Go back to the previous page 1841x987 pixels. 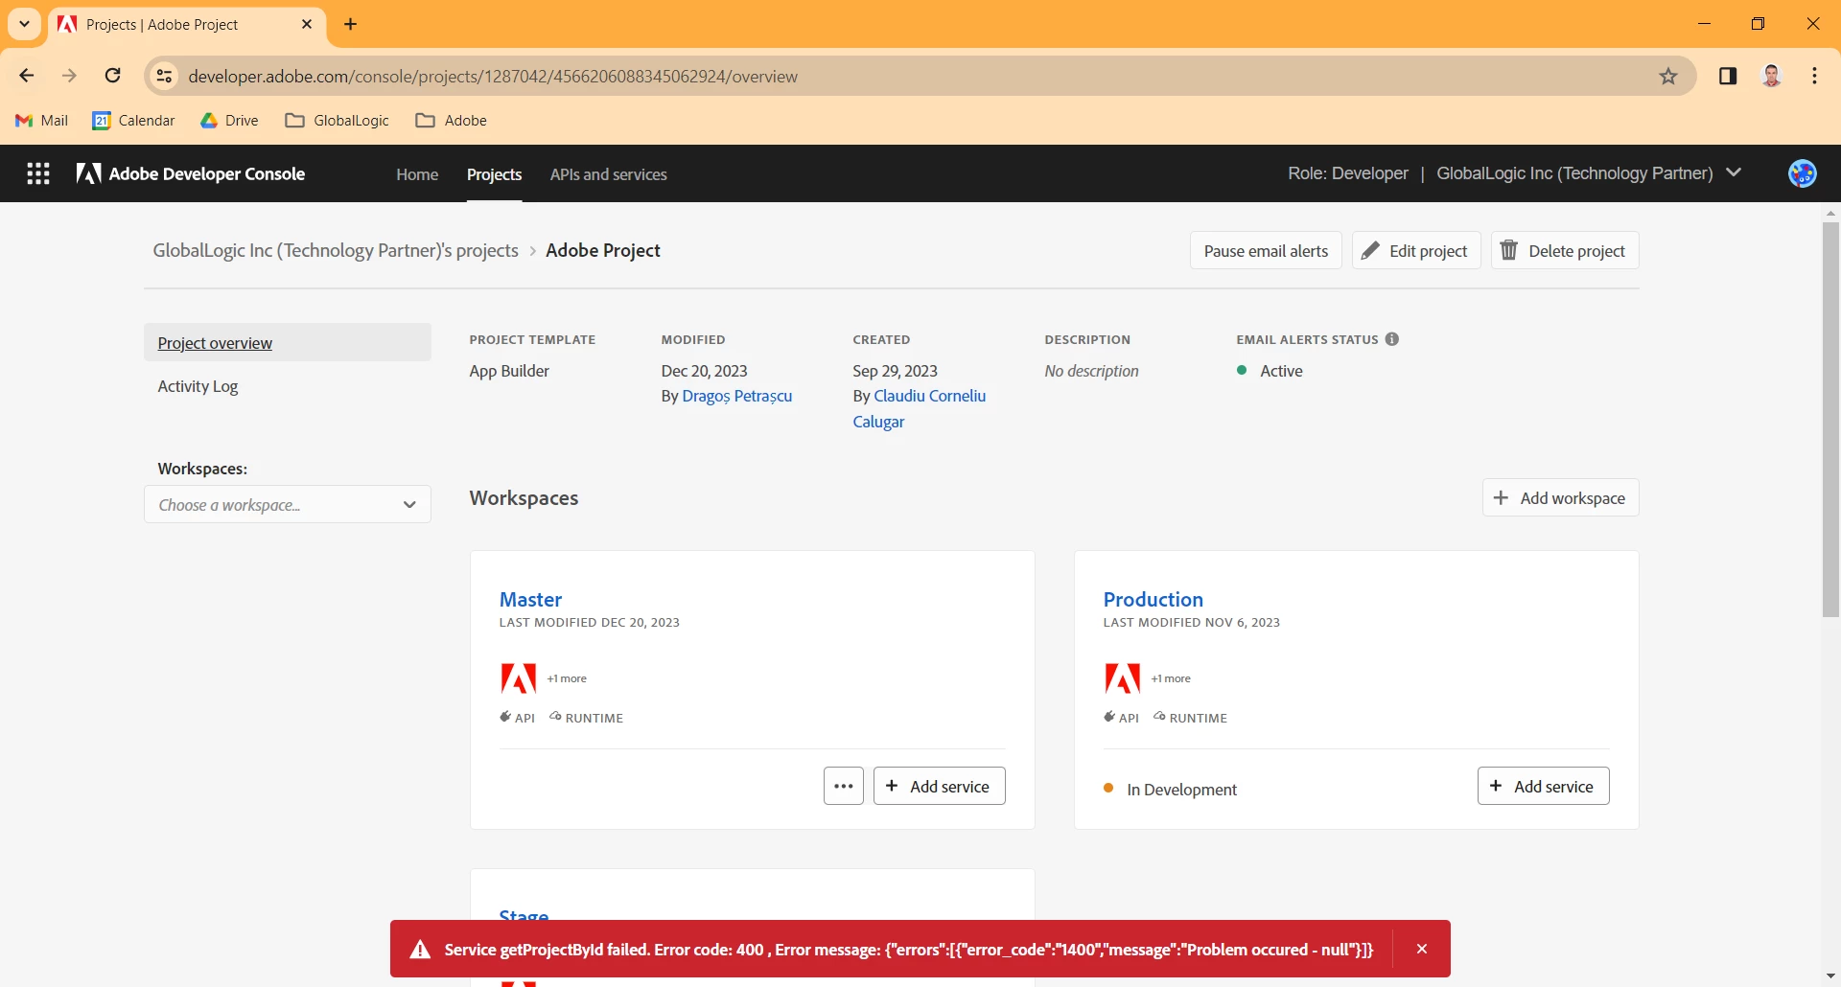pyautogui.click(x=27, y=76)
